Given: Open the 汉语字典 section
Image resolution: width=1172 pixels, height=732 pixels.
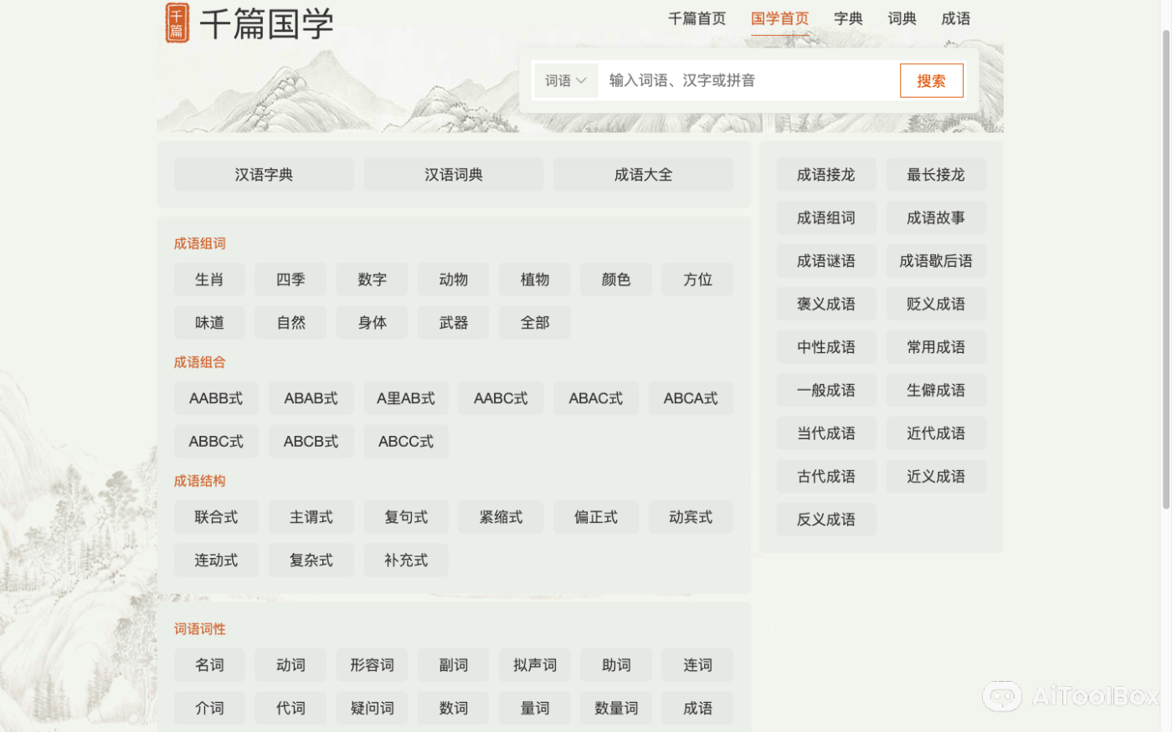Looking at the screenshot, I should point(263,175).
